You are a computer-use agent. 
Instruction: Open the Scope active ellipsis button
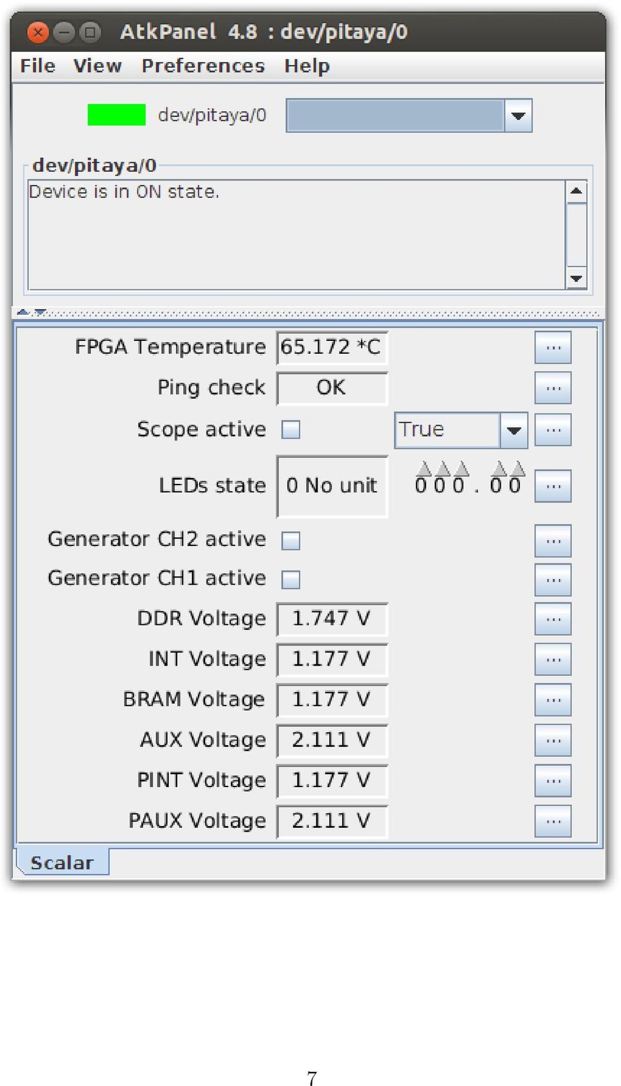[553, 430]
